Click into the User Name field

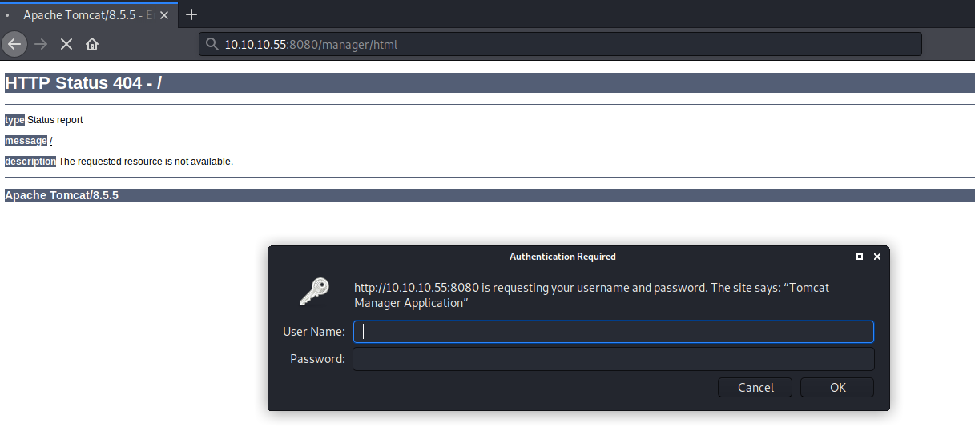point(613,332)
